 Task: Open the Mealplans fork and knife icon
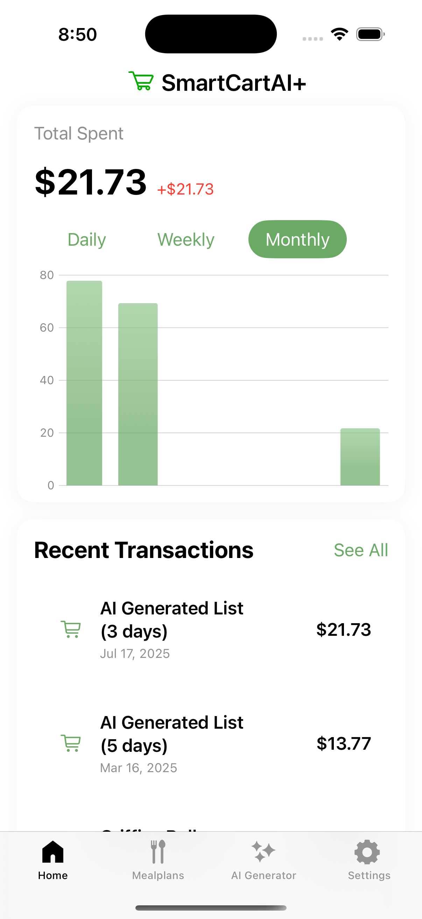[158, 852]
